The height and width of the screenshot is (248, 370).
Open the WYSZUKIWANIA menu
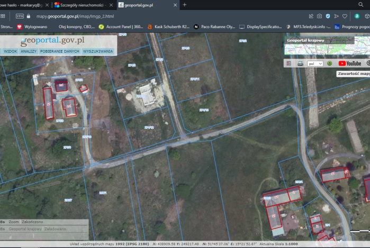point(98,51)
